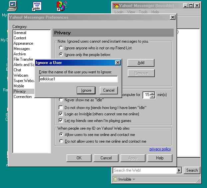Select Super Webcam category

pyautogui.click(x=24, y=81)
